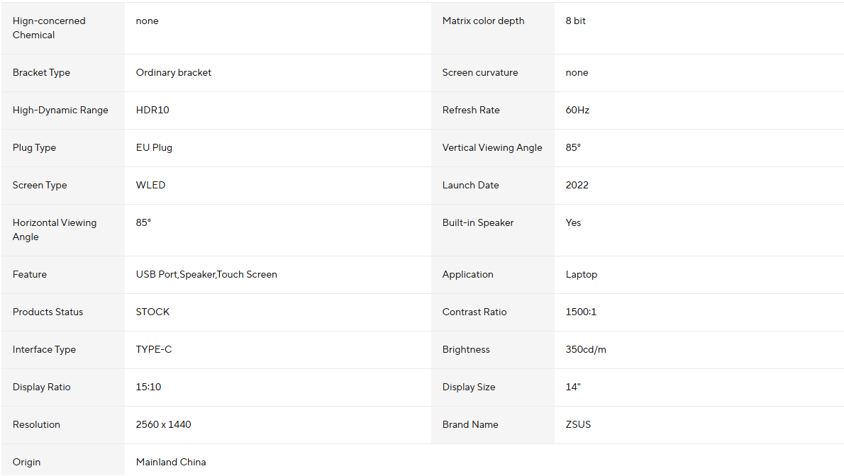Click the 'Vertical Viewing Angle' label
844x476 pixels.
[492, 147]
